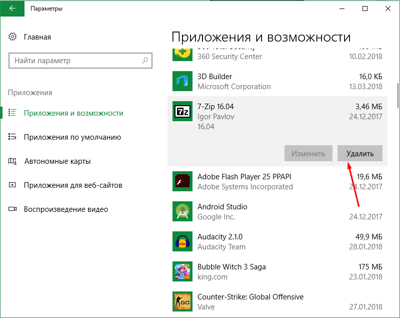Click the 49,9 МБ size of Audacity
The image size is (400, 318).
[369, 237]
